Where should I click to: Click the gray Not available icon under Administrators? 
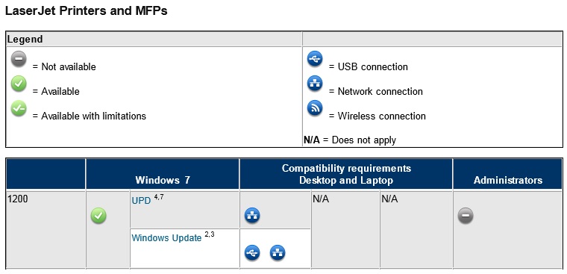point(466,216)
